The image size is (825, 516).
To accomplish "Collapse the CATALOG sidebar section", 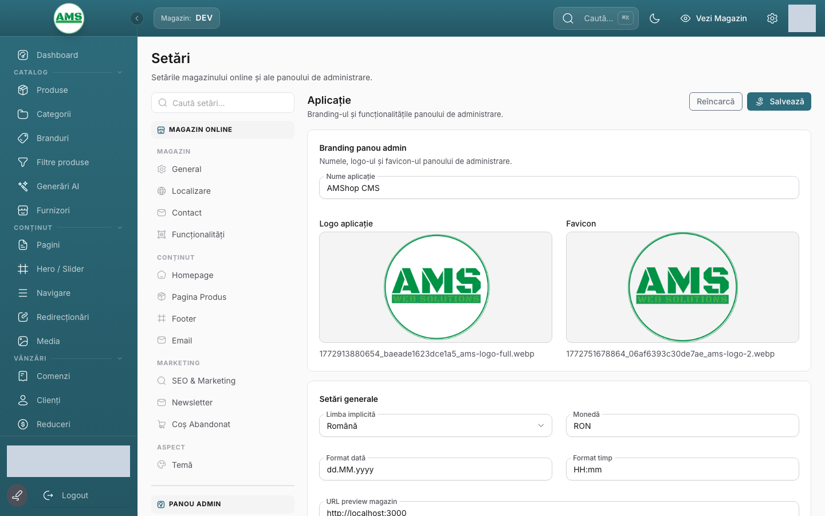I will pyautogui.click(x=120, y=72).
